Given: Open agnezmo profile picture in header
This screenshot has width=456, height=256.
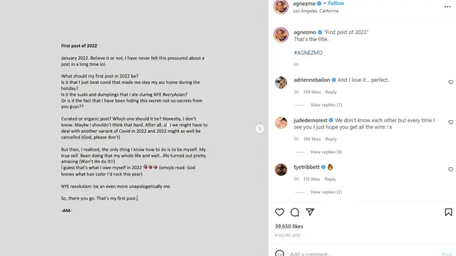Looking at the screenshot, I should point(281,6).
